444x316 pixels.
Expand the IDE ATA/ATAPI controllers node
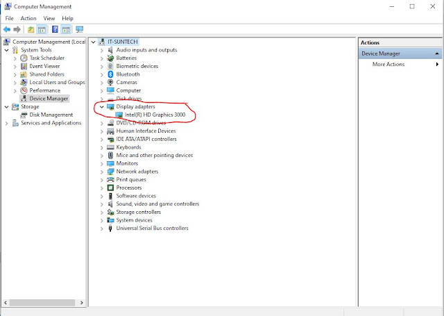[x=102, y=139]
